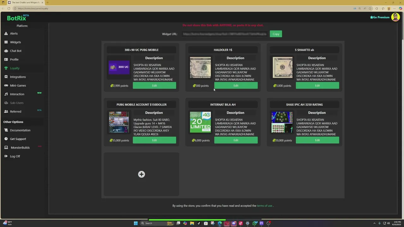Open Task View from the taskbar

pyautogui.click(x=178, y=223)
